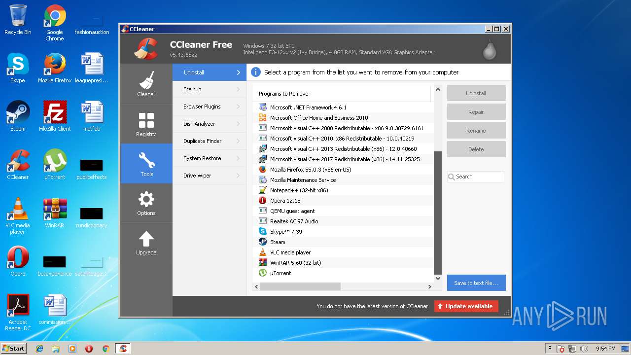Click the Search input field
631x355 pixels.
click(x=476, y=177)
